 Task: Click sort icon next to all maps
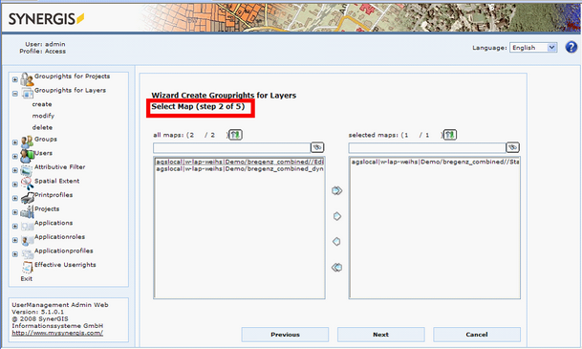[x=235, y=135]
